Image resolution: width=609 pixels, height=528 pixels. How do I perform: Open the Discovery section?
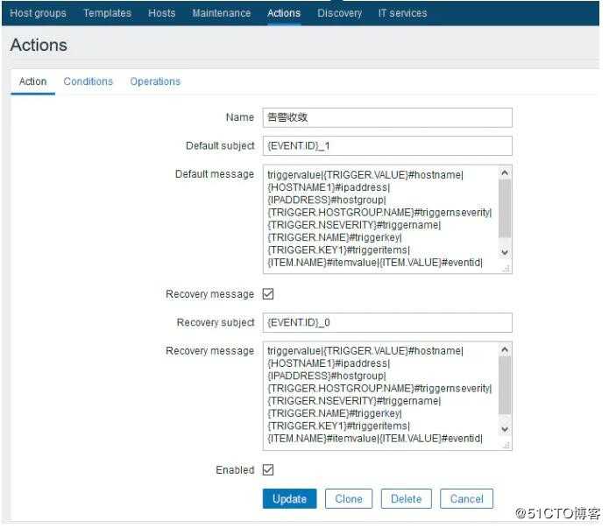coord(340,13)
